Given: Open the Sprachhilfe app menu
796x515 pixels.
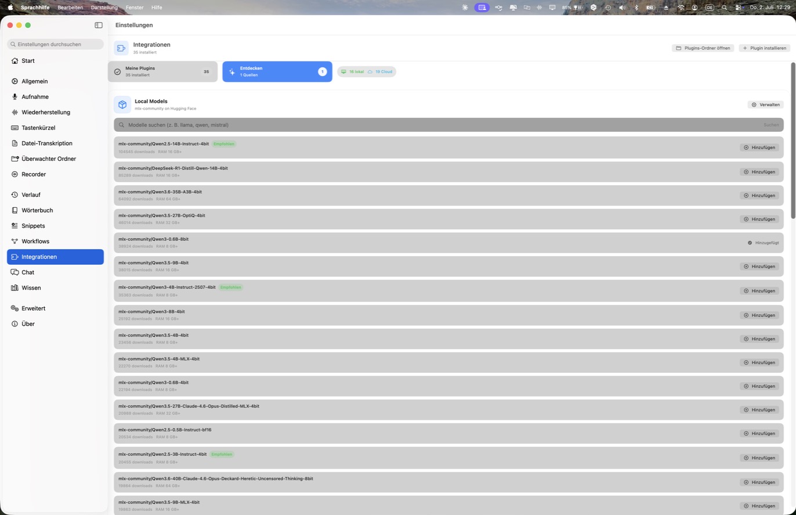Looking at the screenshot, I should tap(35, 8).
